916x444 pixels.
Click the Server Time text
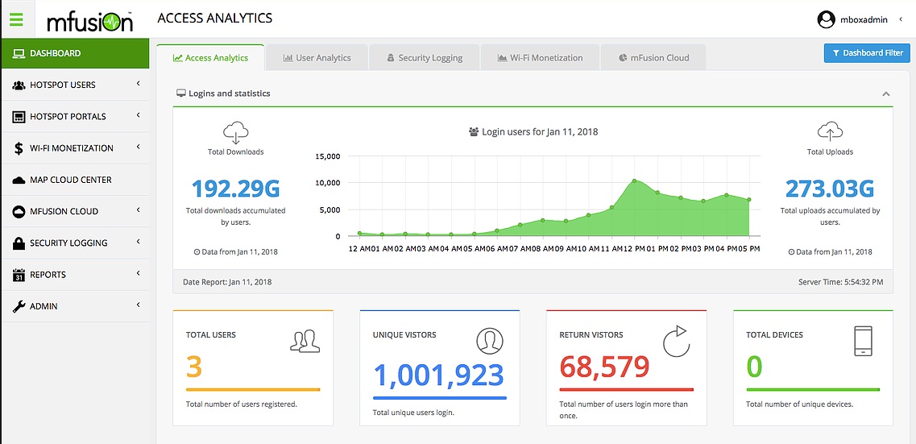tap(840, 282)
